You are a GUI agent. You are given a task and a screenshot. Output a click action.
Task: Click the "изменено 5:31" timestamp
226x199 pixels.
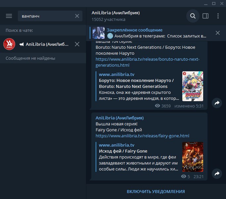(x=189, y=106)
